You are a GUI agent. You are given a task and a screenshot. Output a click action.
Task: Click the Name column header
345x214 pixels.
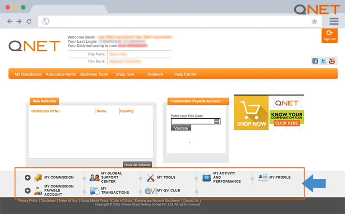pos(101,111)
